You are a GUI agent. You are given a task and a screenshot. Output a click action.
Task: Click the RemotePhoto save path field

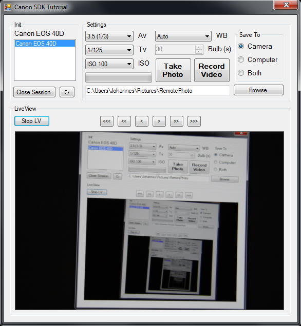point(158,91)
